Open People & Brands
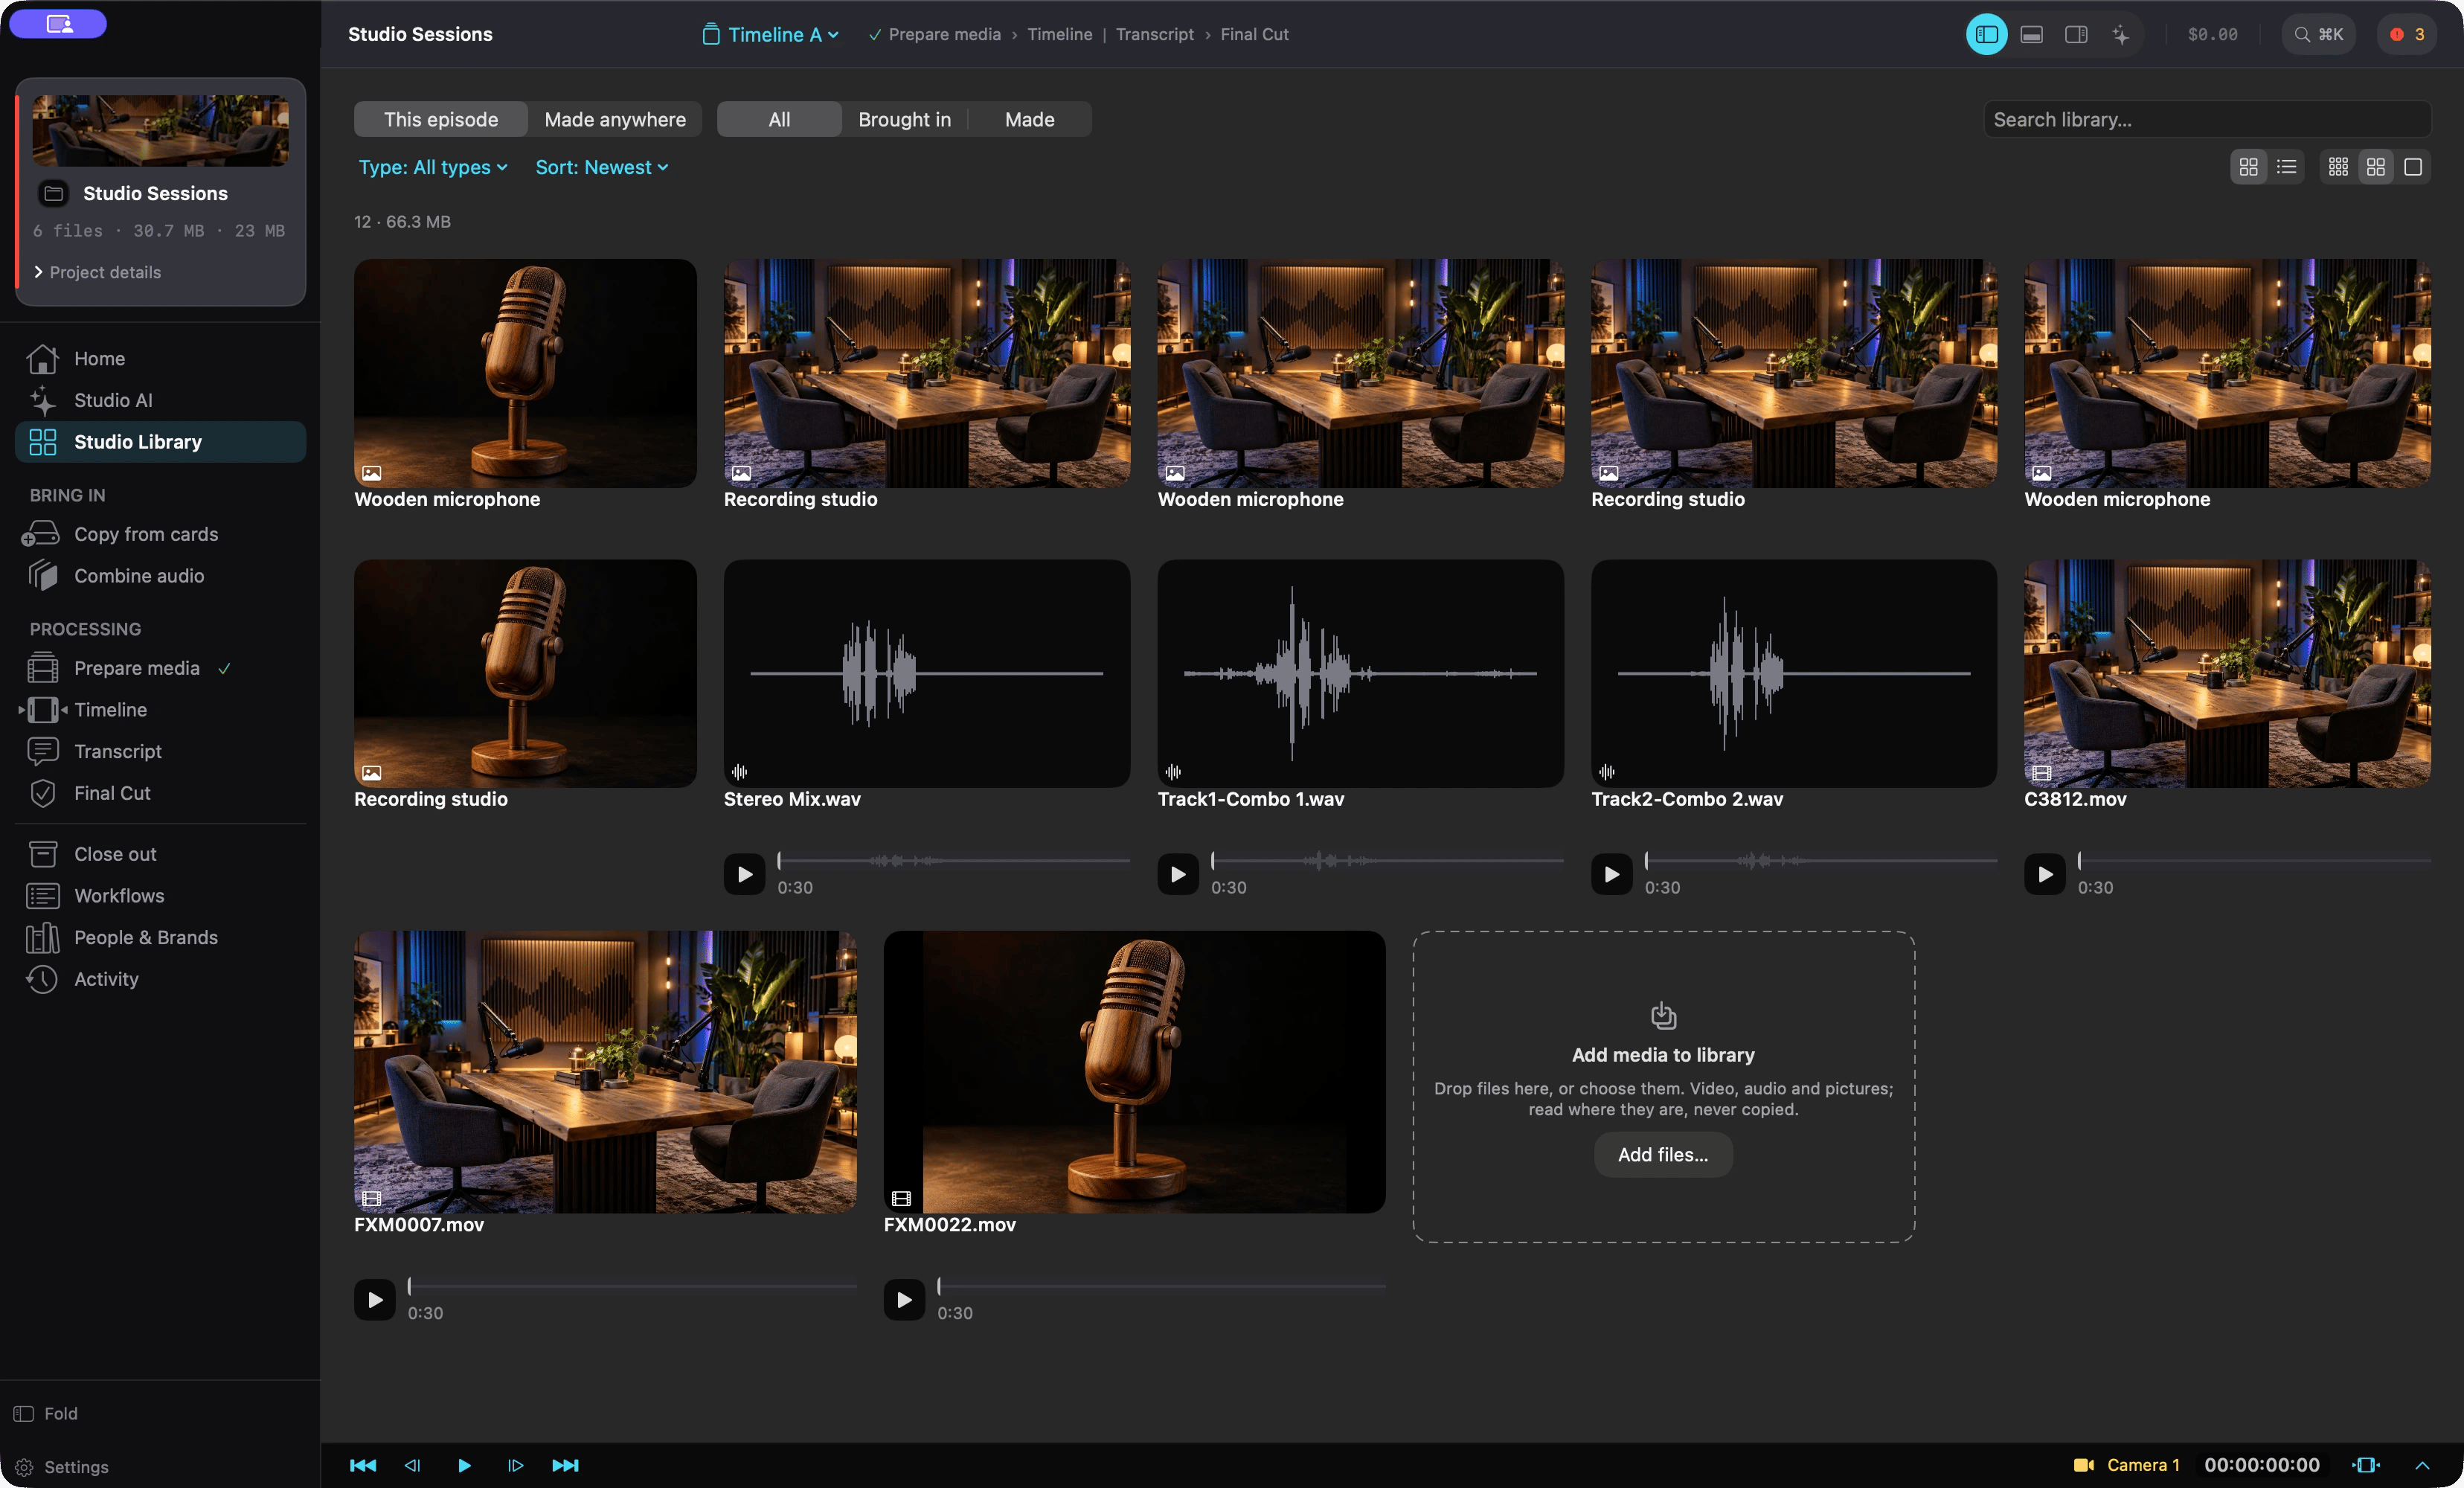Viewport: 2464px width, 1488px height. point(160,937)
